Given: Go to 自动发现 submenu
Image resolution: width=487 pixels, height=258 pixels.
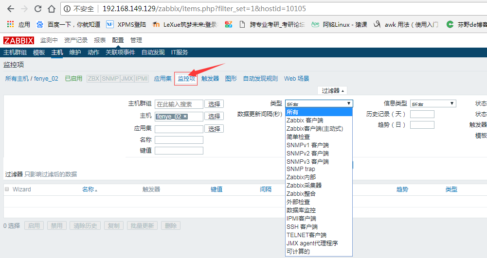Looking at the screenshot, I should [153, 52].
